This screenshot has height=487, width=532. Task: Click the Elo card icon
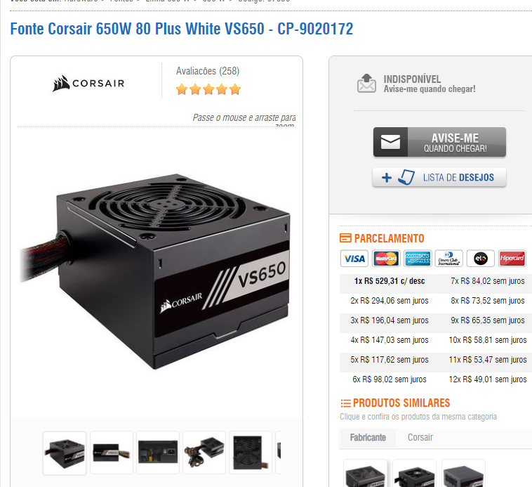coord(481,259)
